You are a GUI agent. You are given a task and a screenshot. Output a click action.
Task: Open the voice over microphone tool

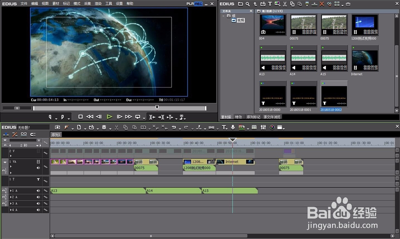(x=233, y=127)
